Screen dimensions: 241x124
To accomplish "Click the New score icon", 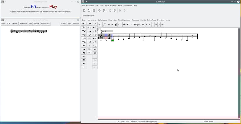I will [x=84, y=10].
